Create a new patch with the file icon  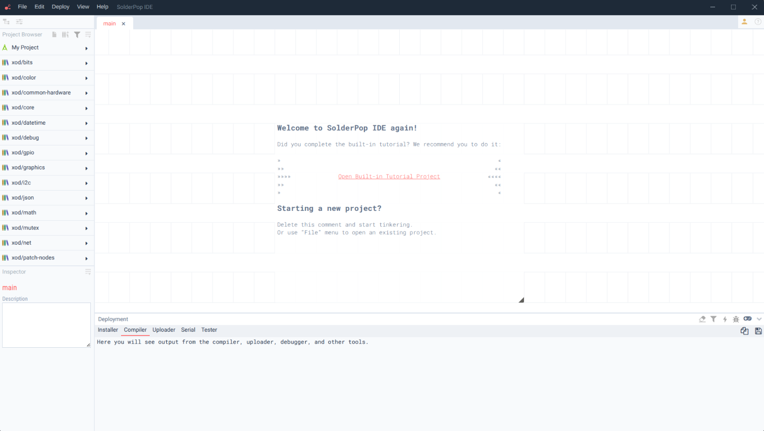tap(55, 34)
